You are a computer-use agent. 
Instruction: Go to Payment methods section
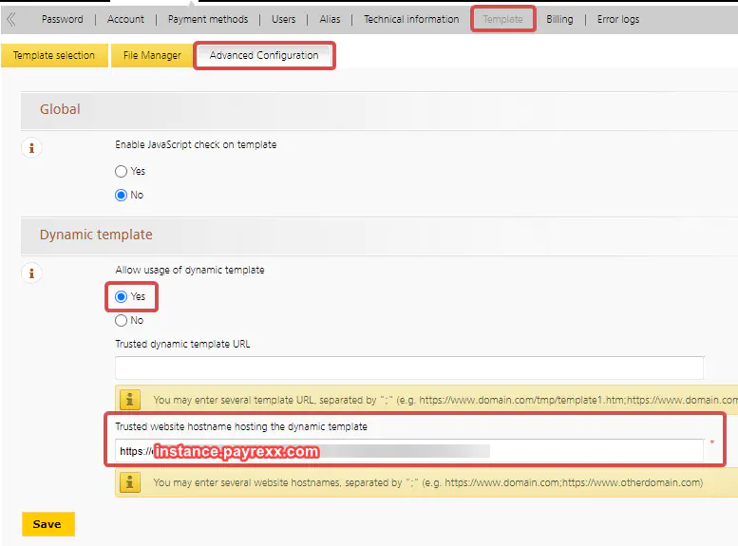coord(208,19)
